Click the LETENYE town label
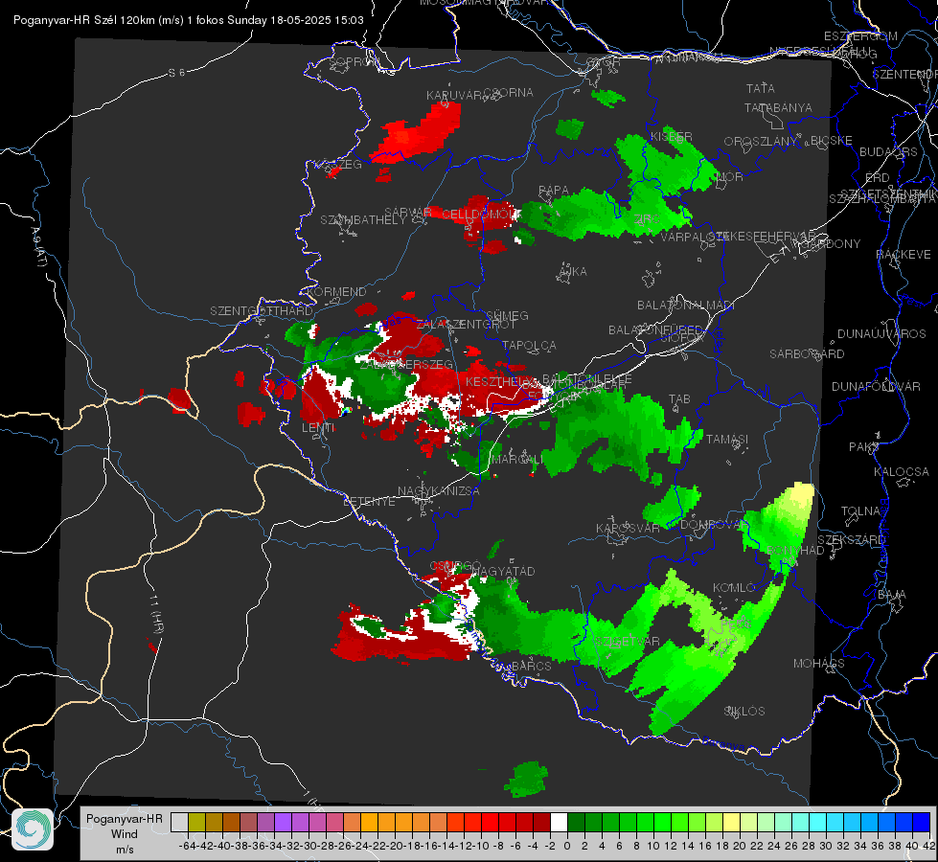Viewport: 938px width, 862px height. [369, 501]
